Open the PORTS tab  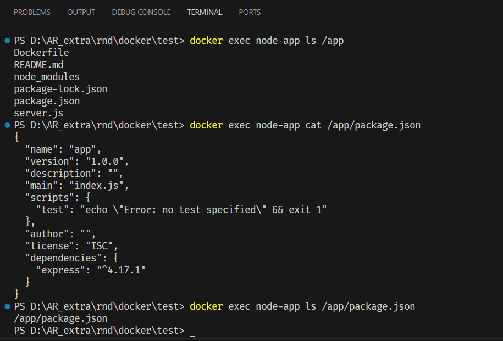[250, 12]
